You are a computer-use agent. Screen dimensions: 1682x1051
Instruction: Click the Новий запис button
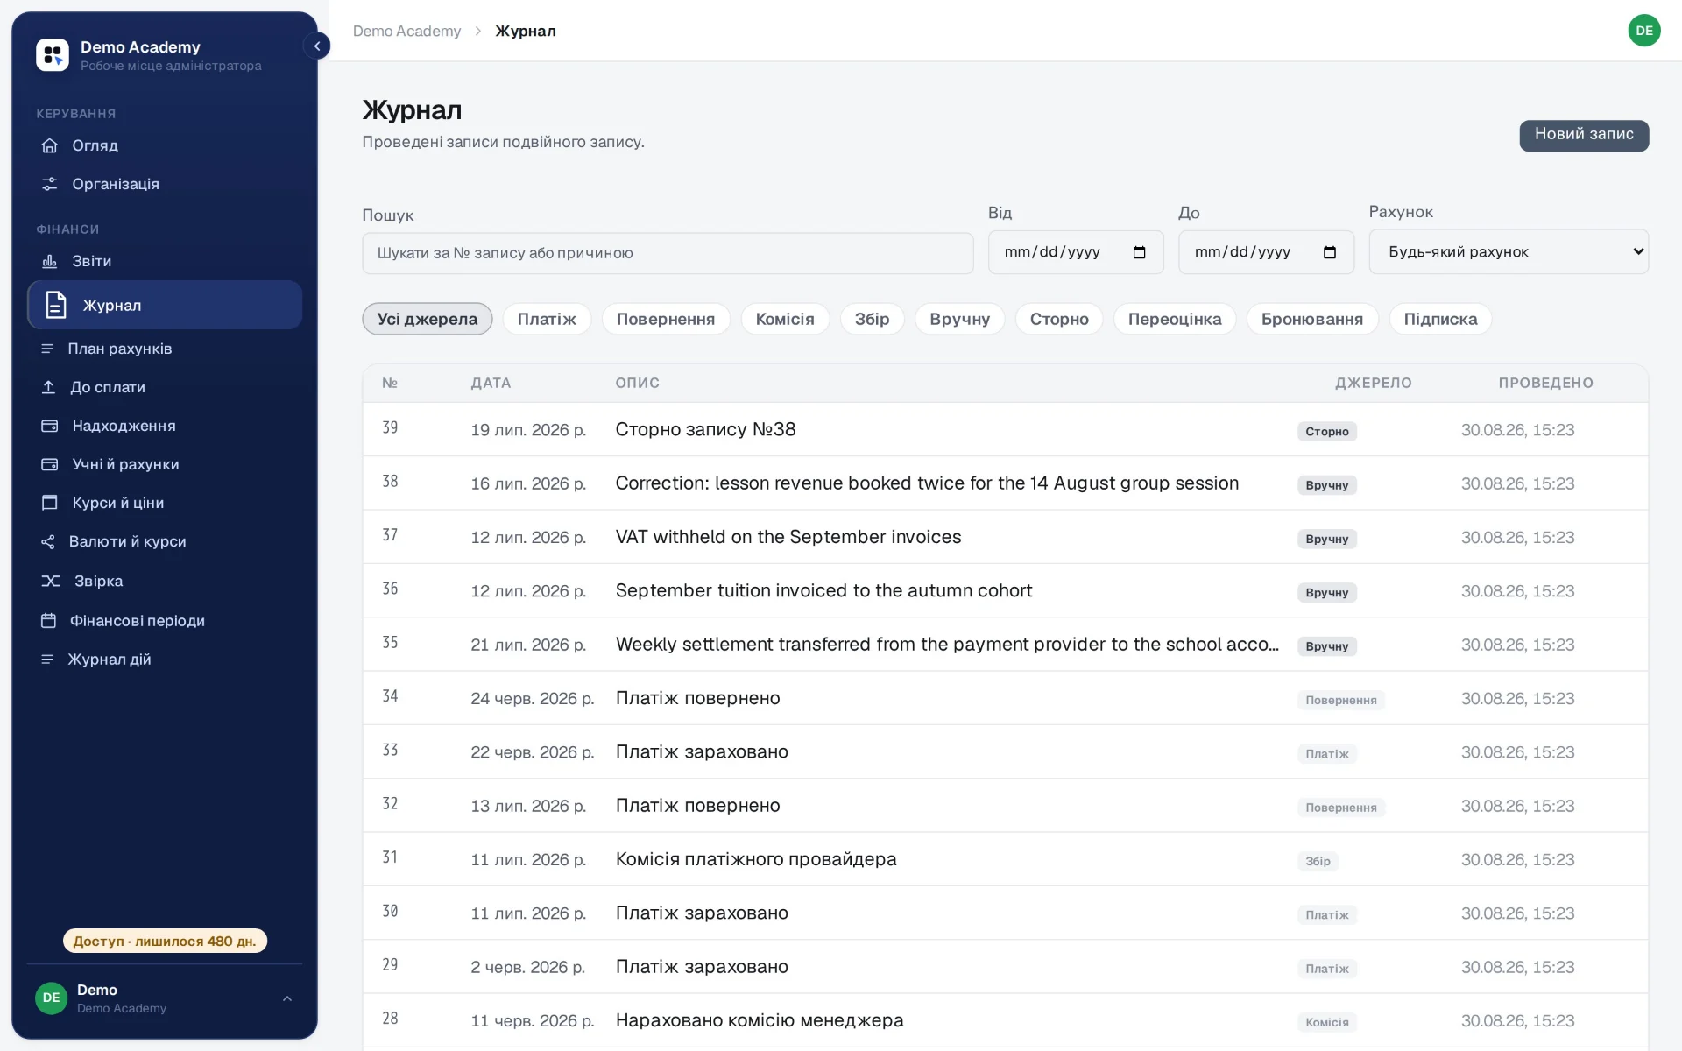pyautogui.click(x=1584, y=135)
